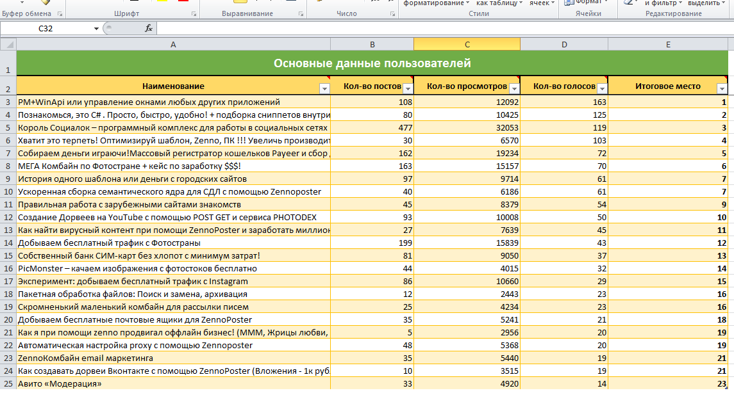Click votes value 103 in row 6
Image resolution: width=734 pixels, height=393 pixels.
[x=564, y=140]
